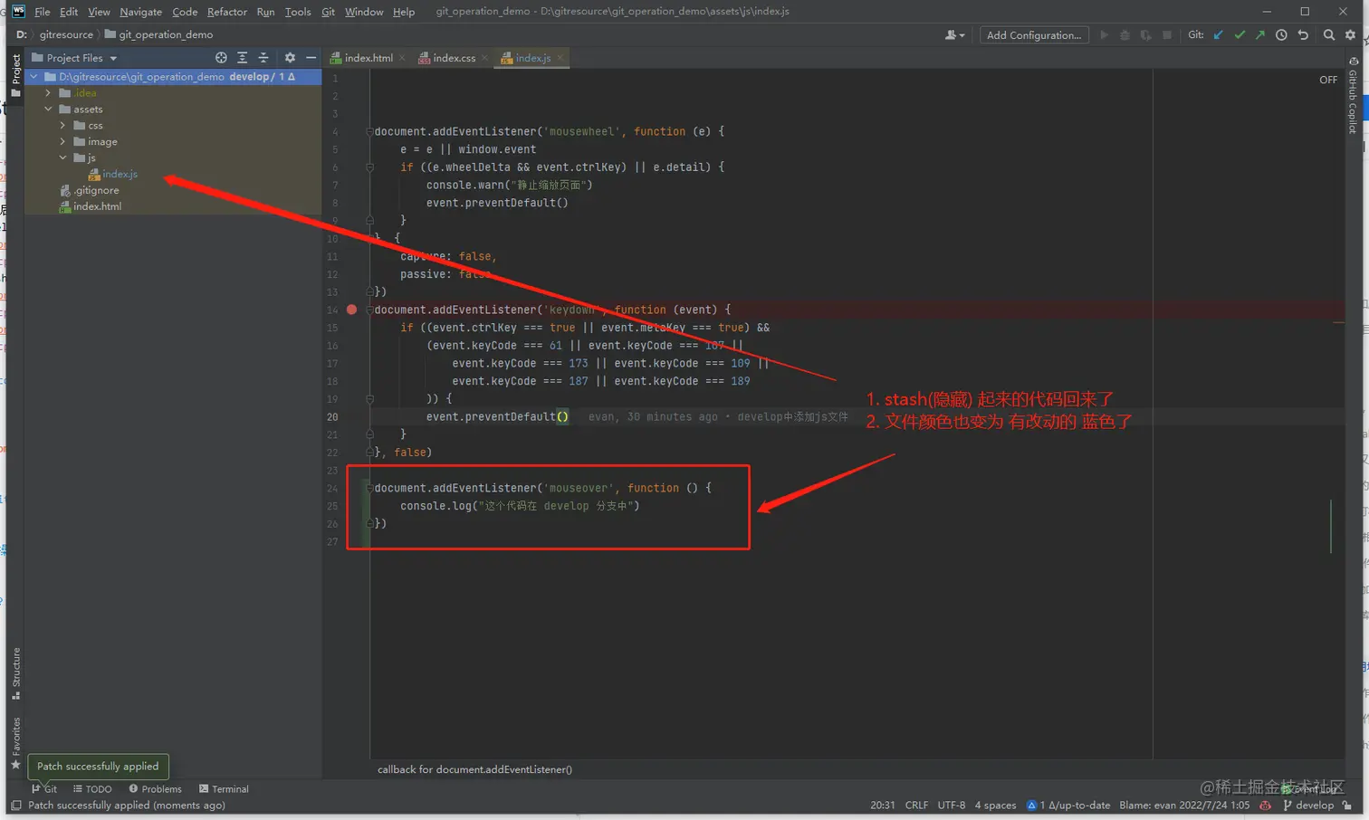The width and height of the screenshot is (1369, 820).
Task: Click the 20:31 cursor position indicator
Action: pyautogui.click(x=883, y=806)
